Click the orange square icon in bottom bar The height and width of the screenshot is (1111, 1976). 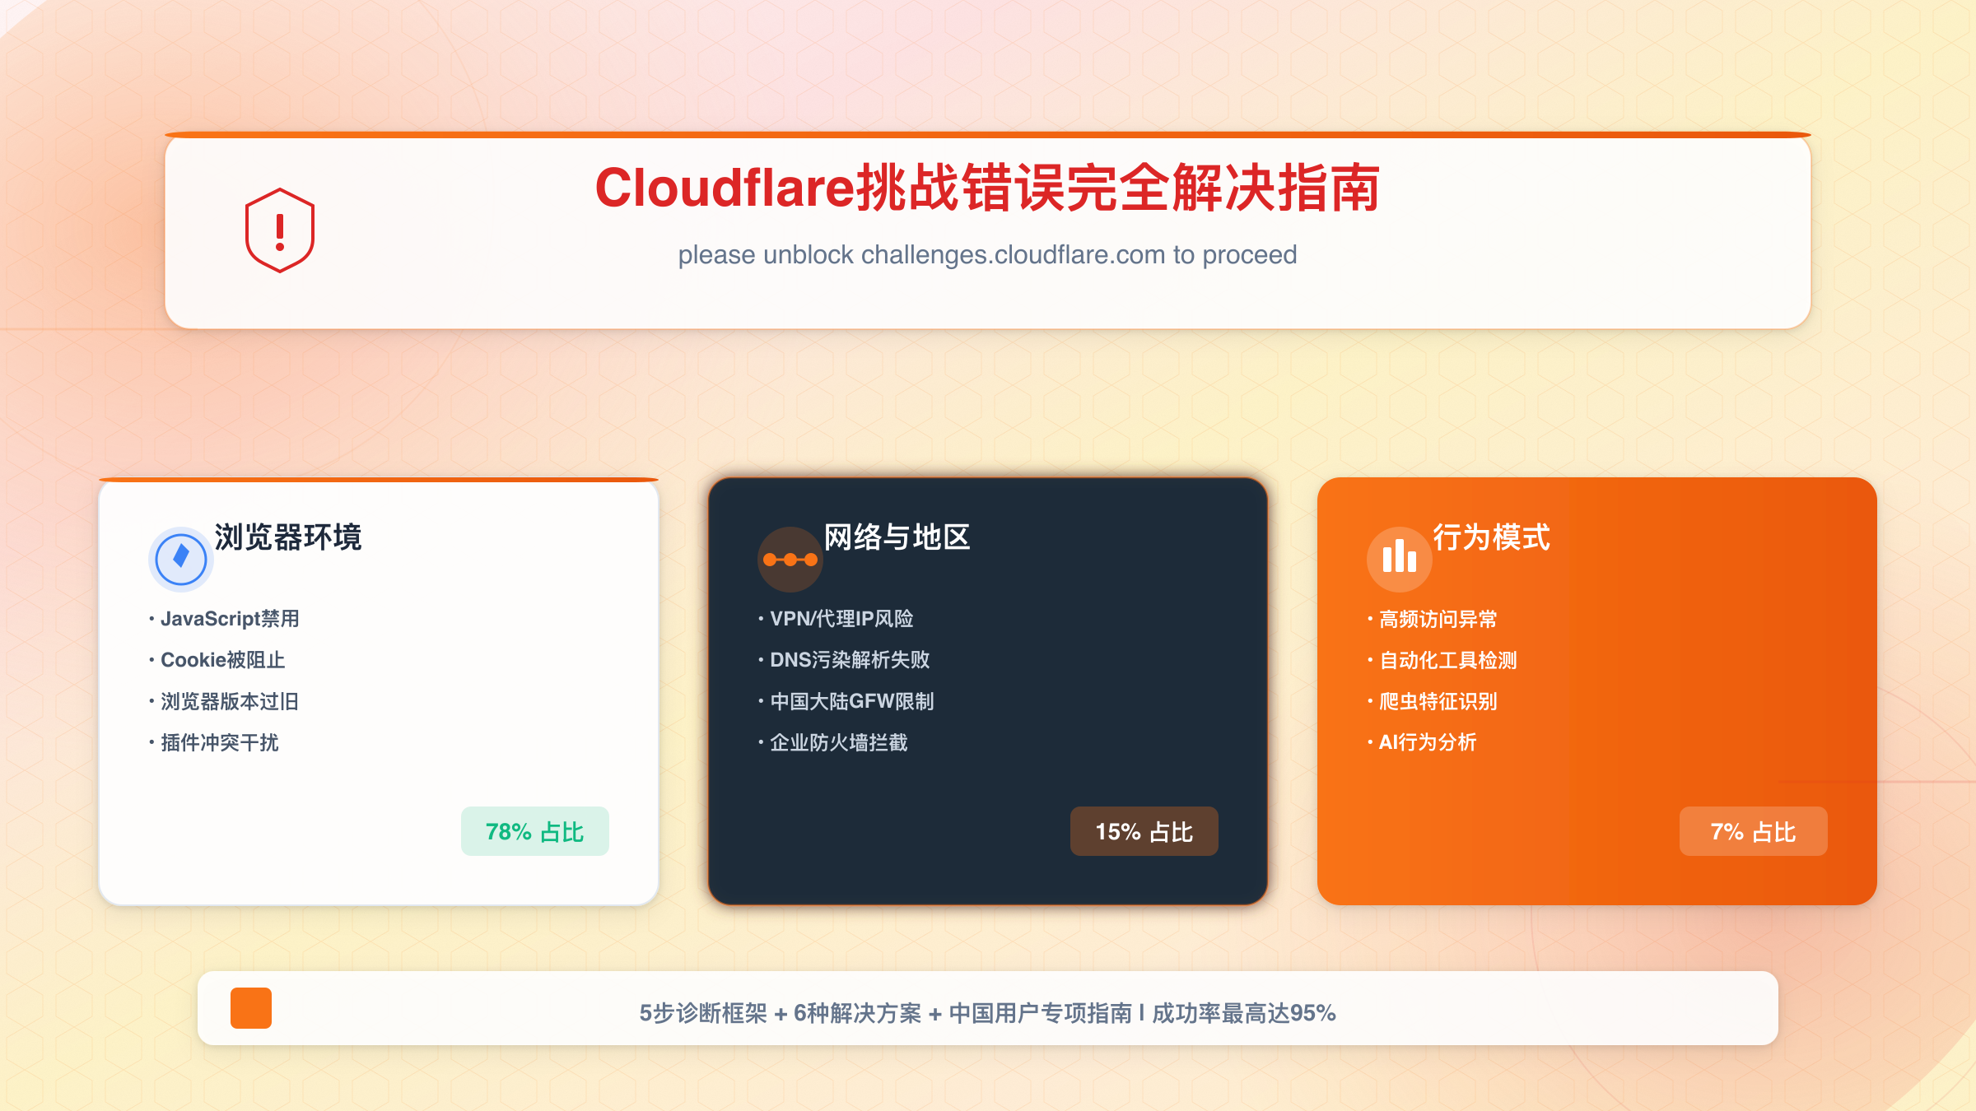coord(251,1007)
